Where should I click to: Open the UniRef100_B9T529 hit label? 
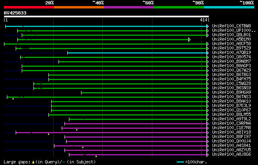[231, 48]
